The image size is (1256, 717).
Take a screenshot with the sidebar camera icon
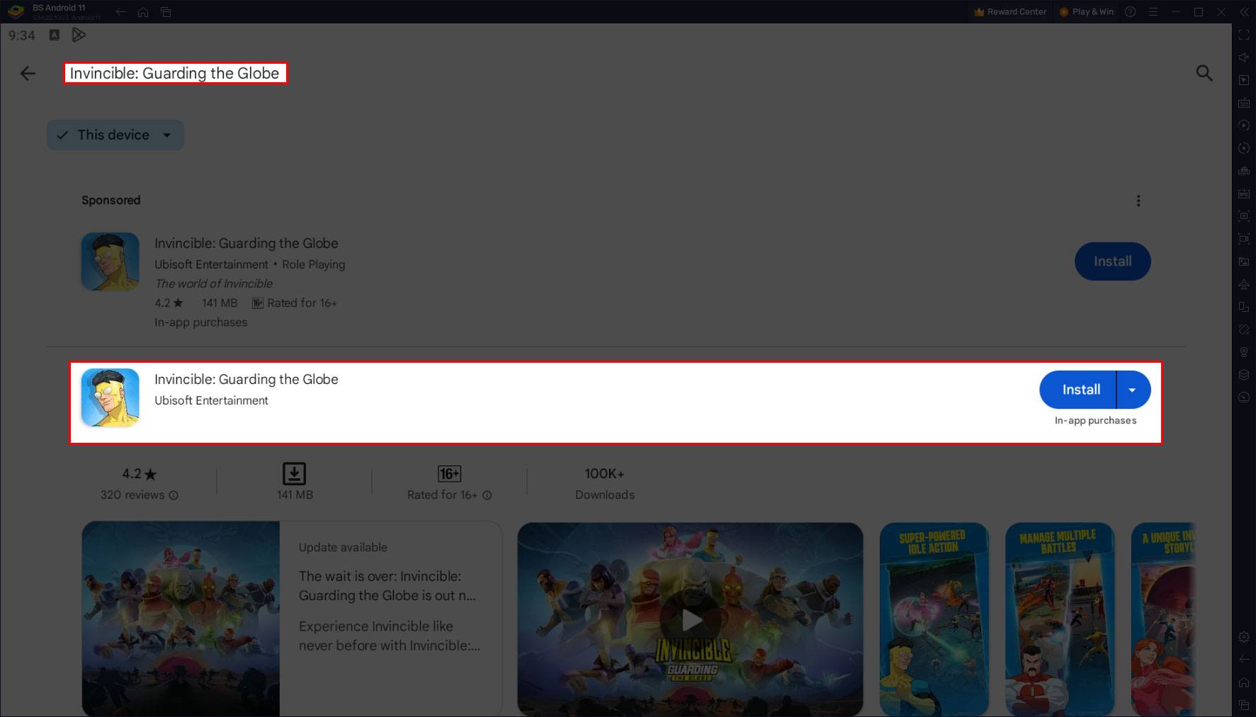[x=1244, y=216]
